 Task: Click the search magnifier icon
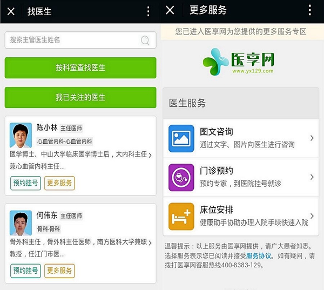coord(145,41)
